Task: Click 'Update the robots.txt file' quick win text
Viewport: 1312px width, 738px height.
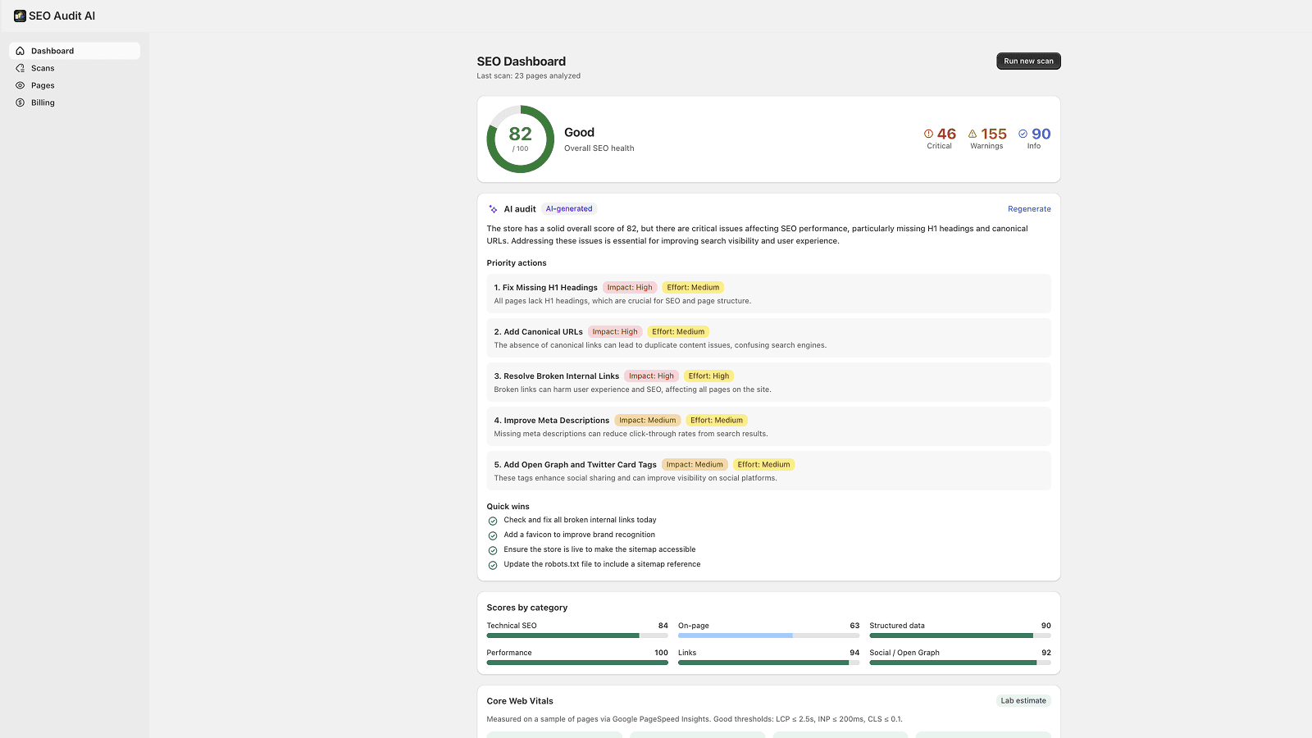Action: [602, 564]
